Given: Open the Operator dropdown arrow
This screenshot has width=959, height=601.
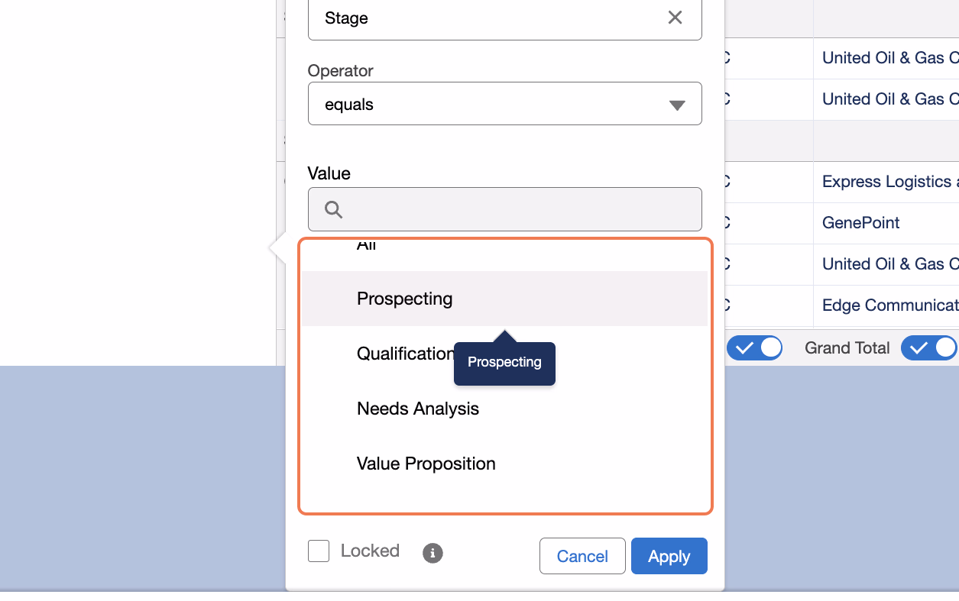Looking at the screenshot, I should click(x=677, y=105).
